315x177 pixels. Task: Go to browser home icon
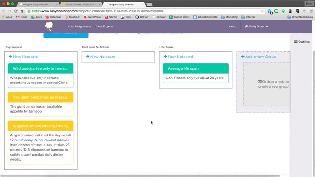coord(22,11)
